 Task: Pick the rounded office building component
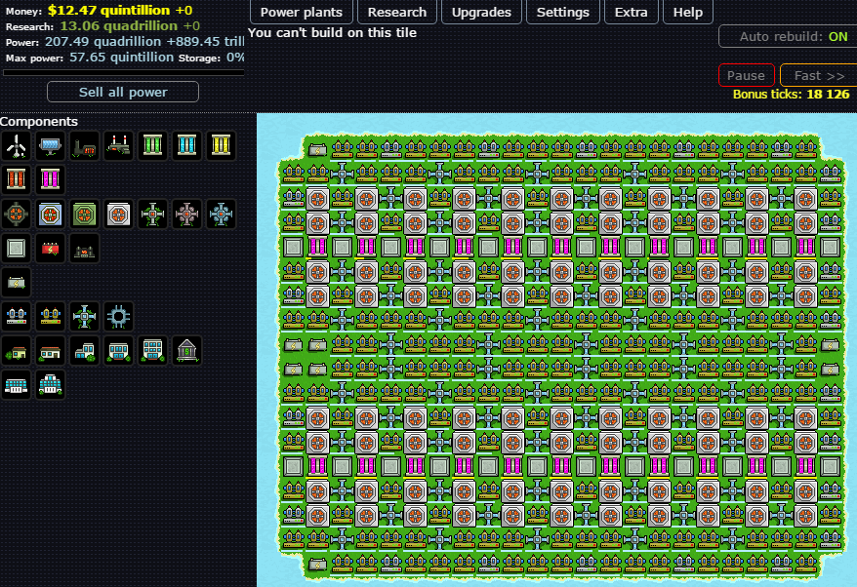click(x=119, y=351)
